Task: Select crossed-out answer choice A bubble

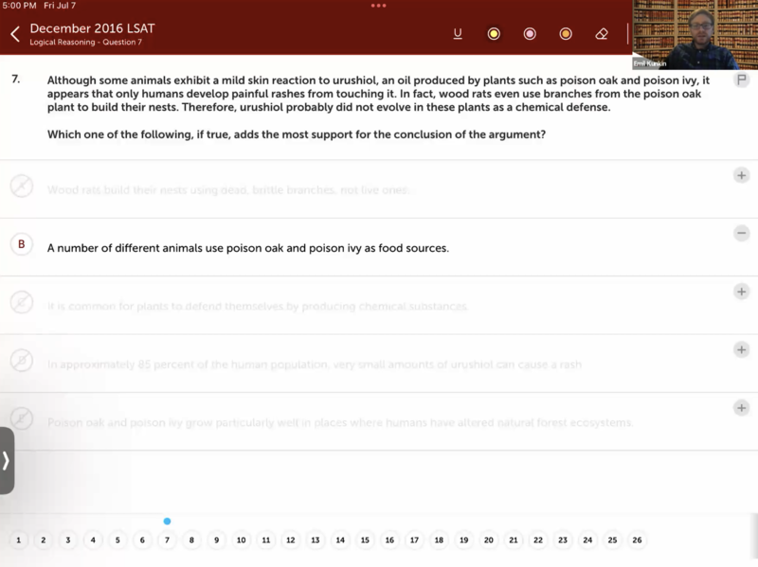Action: [22, 186]
